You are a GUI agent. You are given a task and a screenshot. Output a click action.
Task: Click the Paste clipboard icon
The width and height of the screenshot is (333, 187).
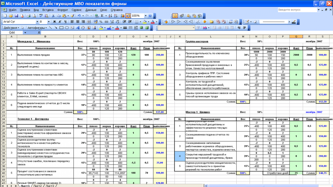point(64,16)
